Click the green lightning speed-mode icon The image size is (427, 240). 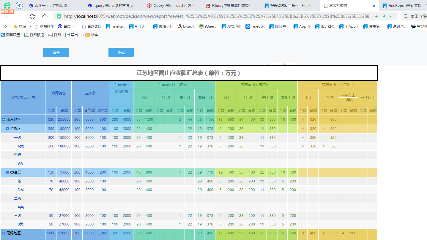(384, 16)
